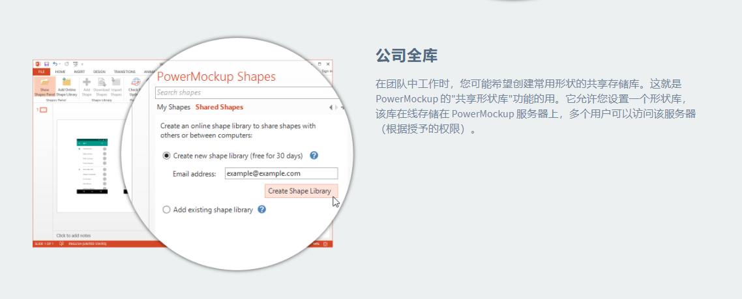
Task: Click help icon beside Add existing shape library
Action: pos(261,209)
